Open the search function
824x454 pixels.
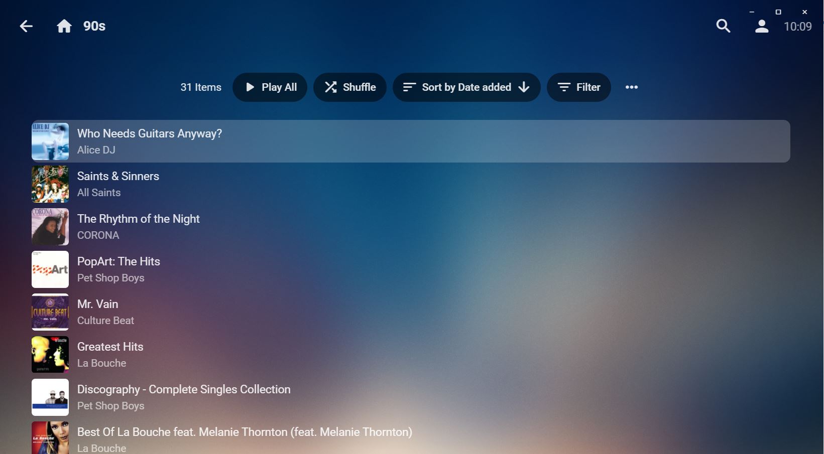point(723,26)
